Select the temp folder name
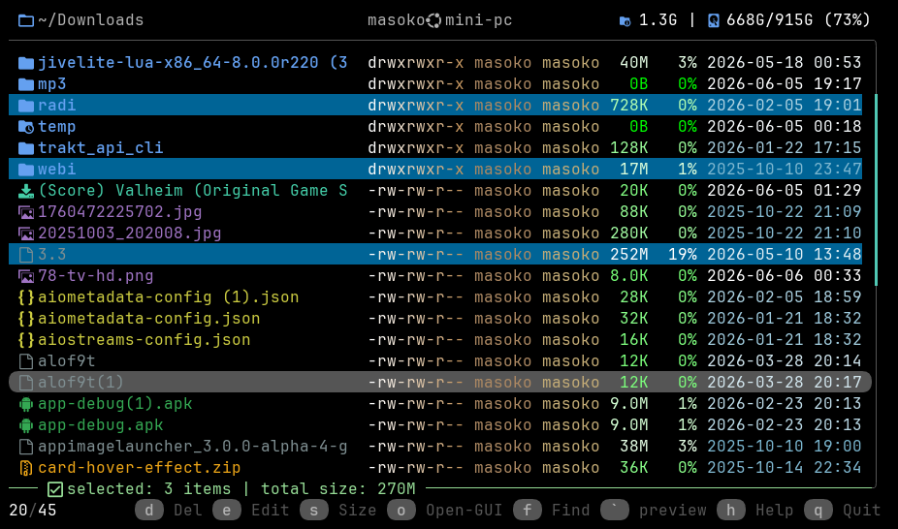Viewport: 898px width, 529px height. pyautogui.click(x=56, y=127)
